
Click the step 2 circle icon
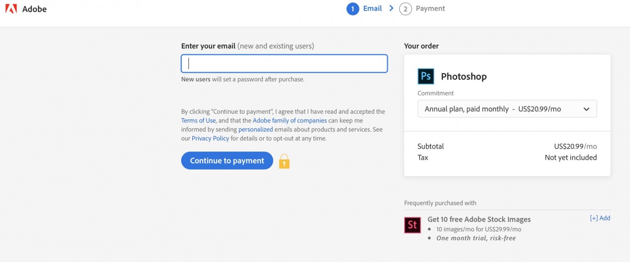tap(405, 9)
